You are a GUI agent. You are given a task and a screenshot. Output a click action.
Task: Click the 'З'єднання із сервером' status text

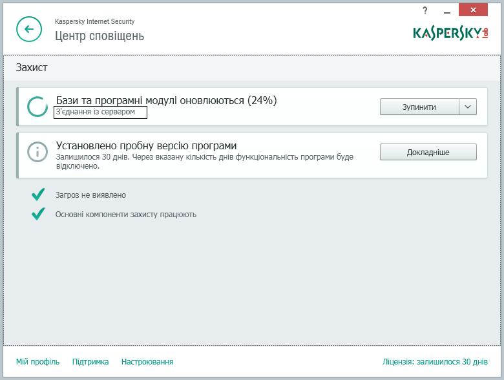[96, 112]
